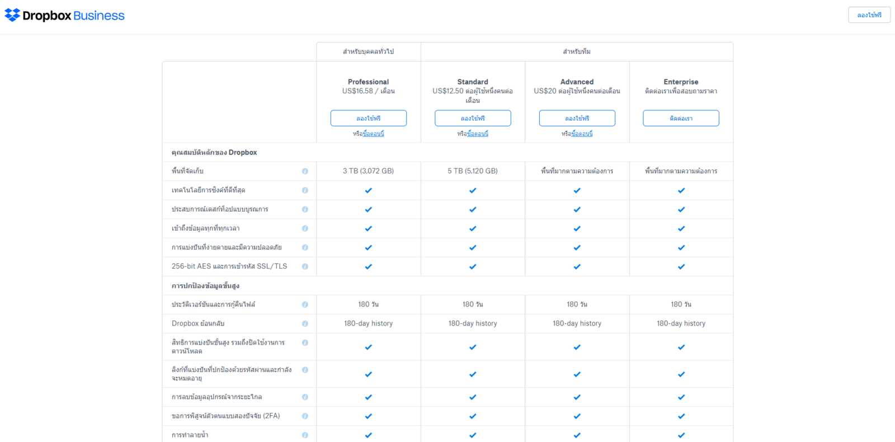Click info icon for พื้นที่จัดเก็บ row
895x442 pixels.
point(305,171)
